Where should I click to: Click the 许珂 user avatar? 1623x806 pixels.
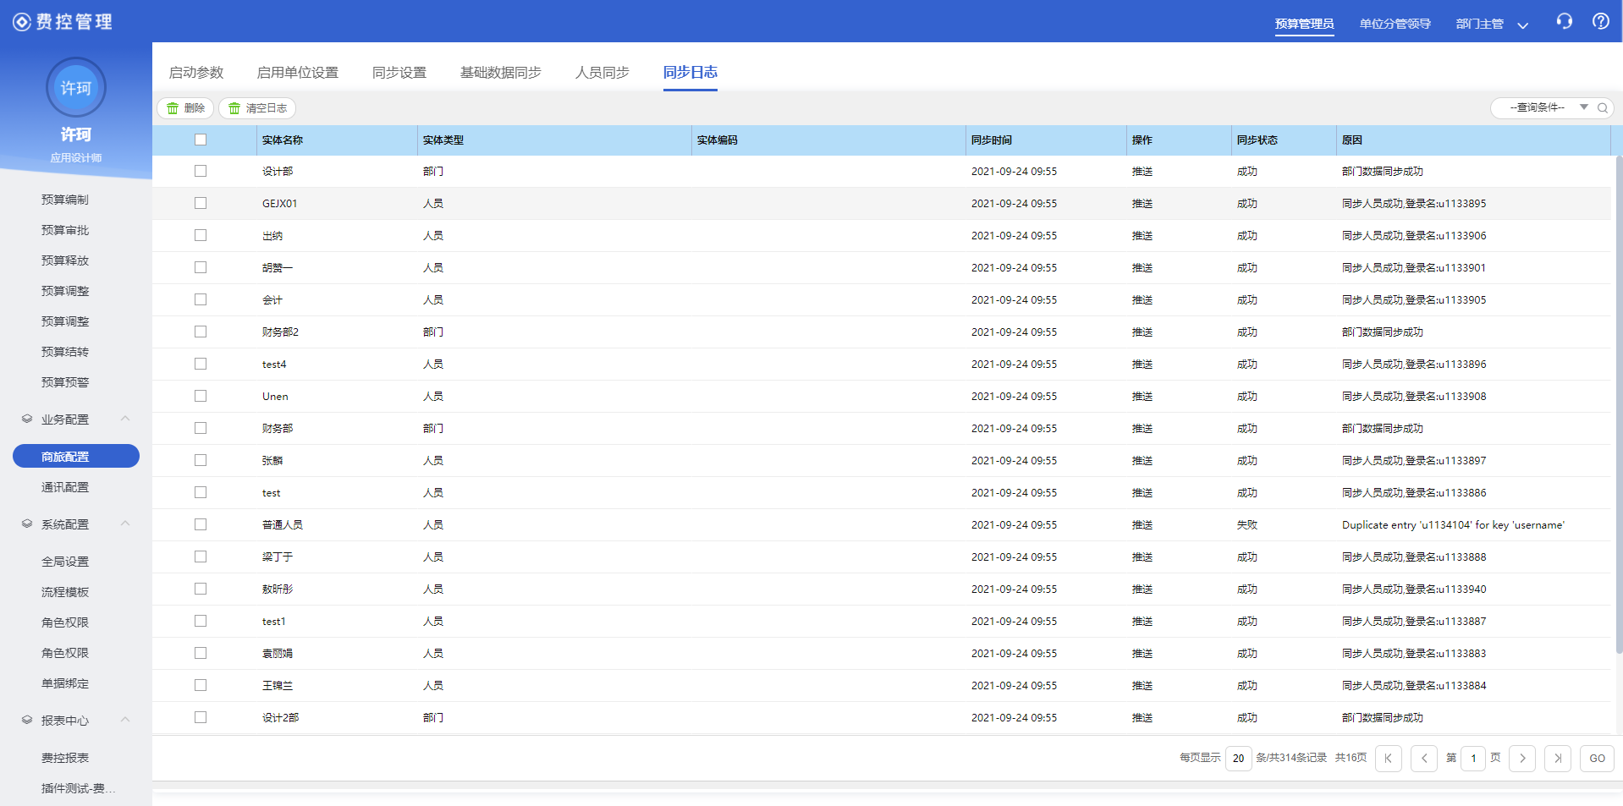tap(76, 87)
